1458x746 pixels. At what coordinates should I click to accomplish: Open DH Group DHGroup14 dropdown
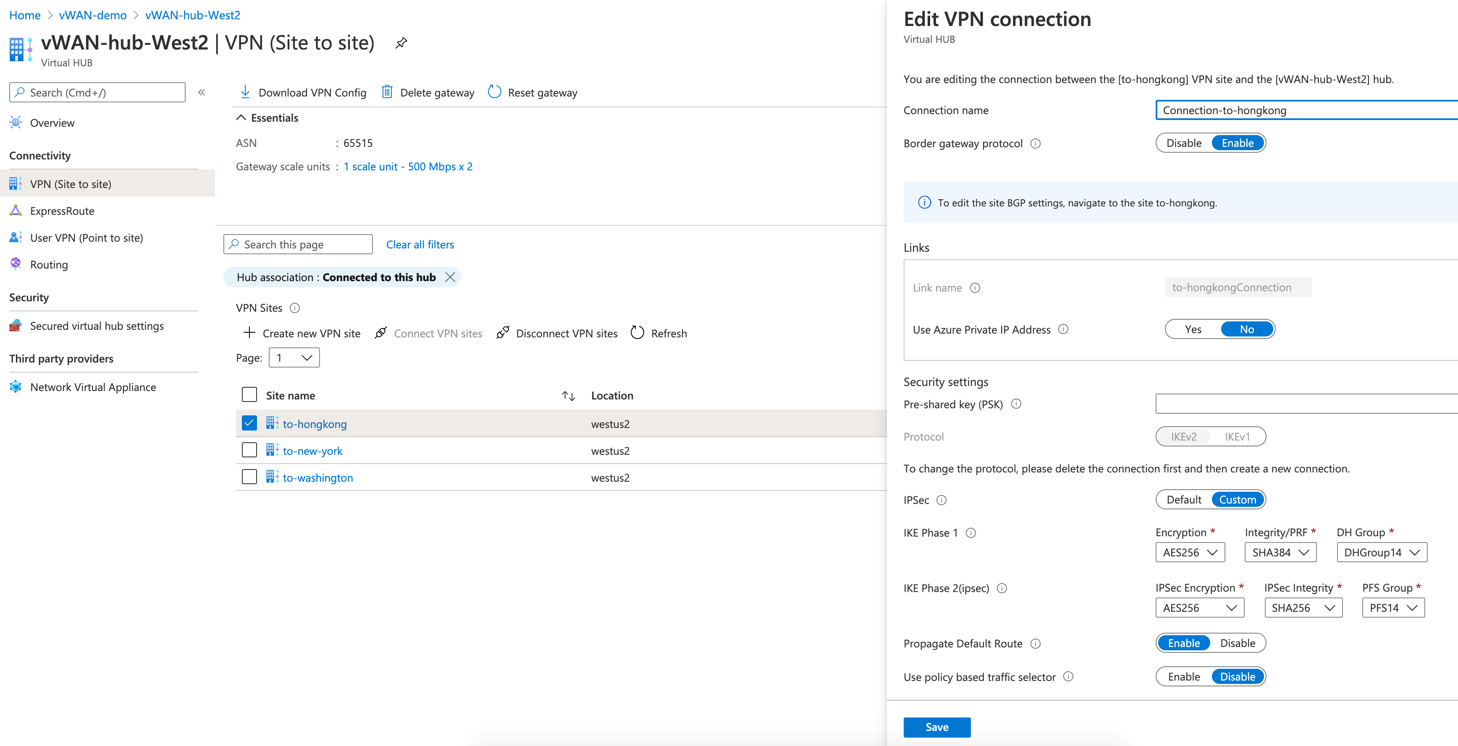point(1382,553)
